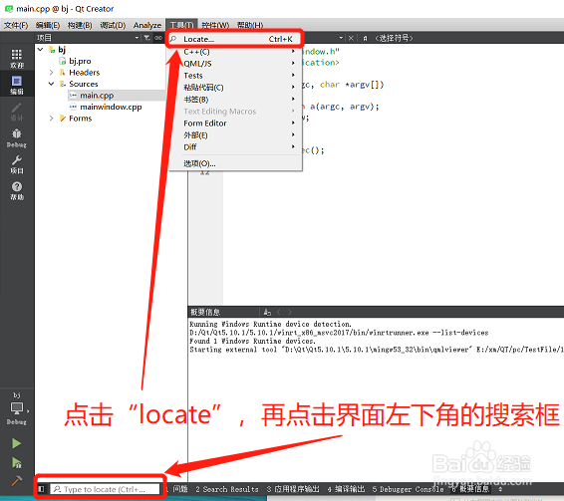The height and width of the screenshot is (501, 564).
Task: Open the Welcome mode
Action: pyautogui.click(x=17, y=59)
